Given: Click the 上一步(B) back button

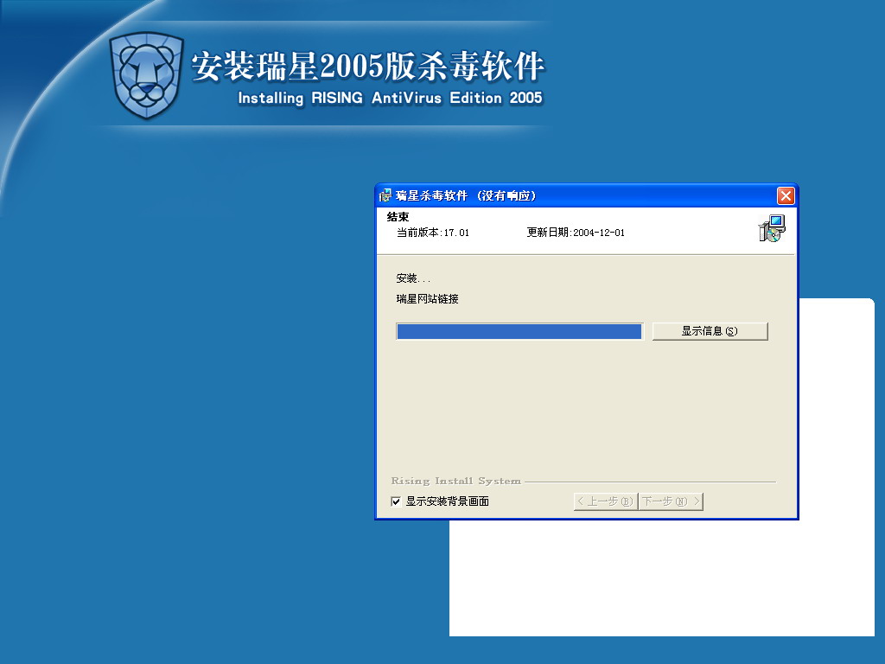Looking at the screenshot, I should (x=606, y=501).
